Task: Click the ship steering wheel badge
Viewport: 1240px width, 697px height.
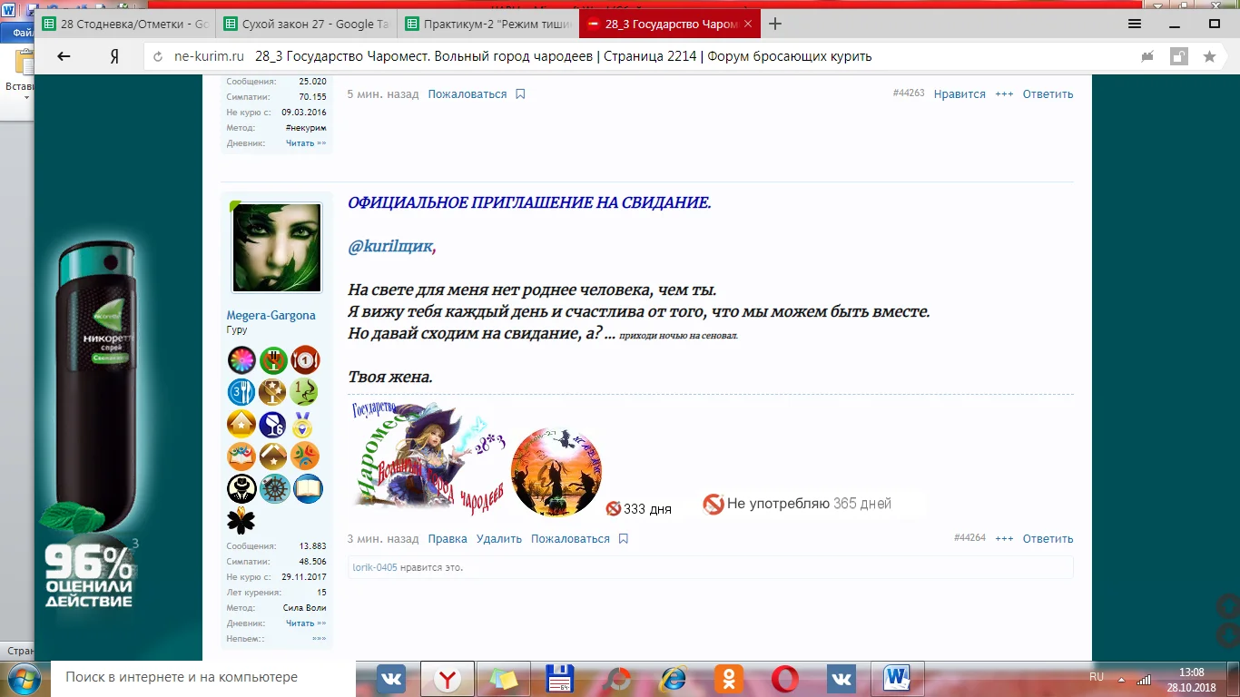Action: point(273,488)
